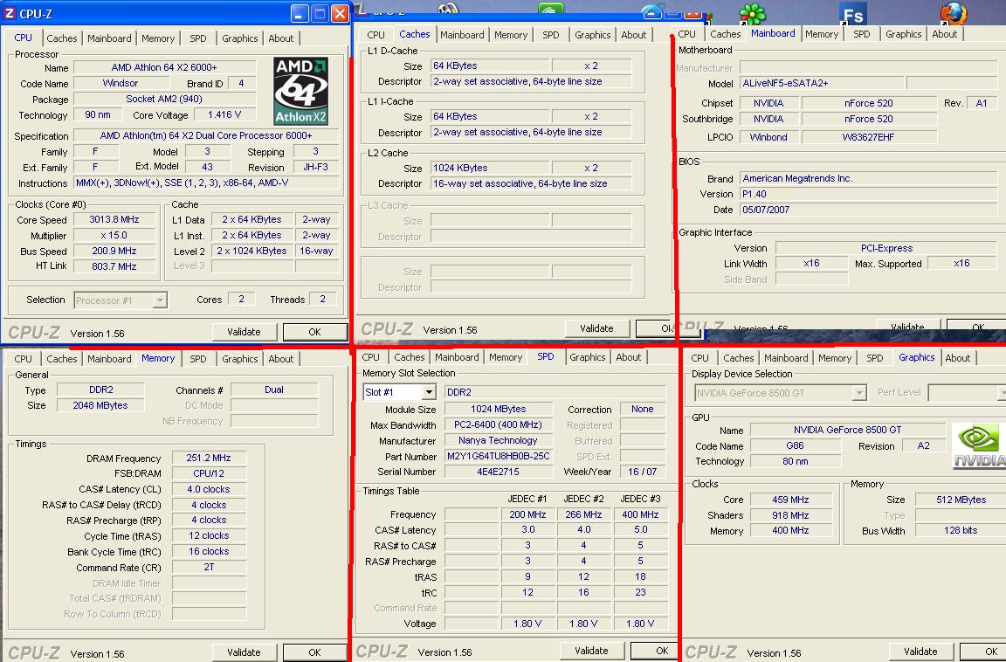Launch Firefox from the desktop icon

click(954, 13)
